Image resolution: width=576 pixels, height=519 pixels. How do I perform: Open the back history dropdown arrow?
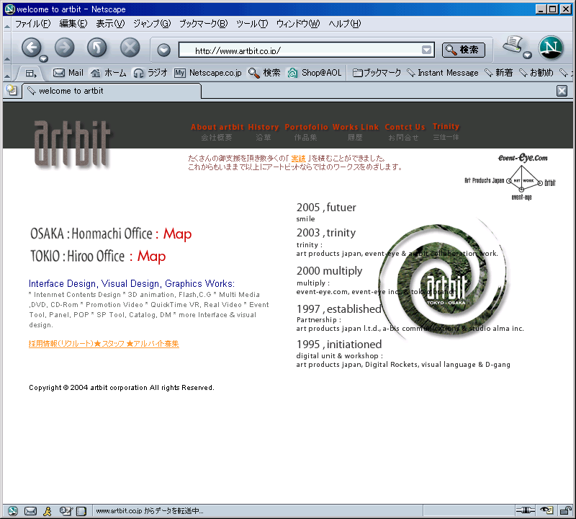(44, 58)
